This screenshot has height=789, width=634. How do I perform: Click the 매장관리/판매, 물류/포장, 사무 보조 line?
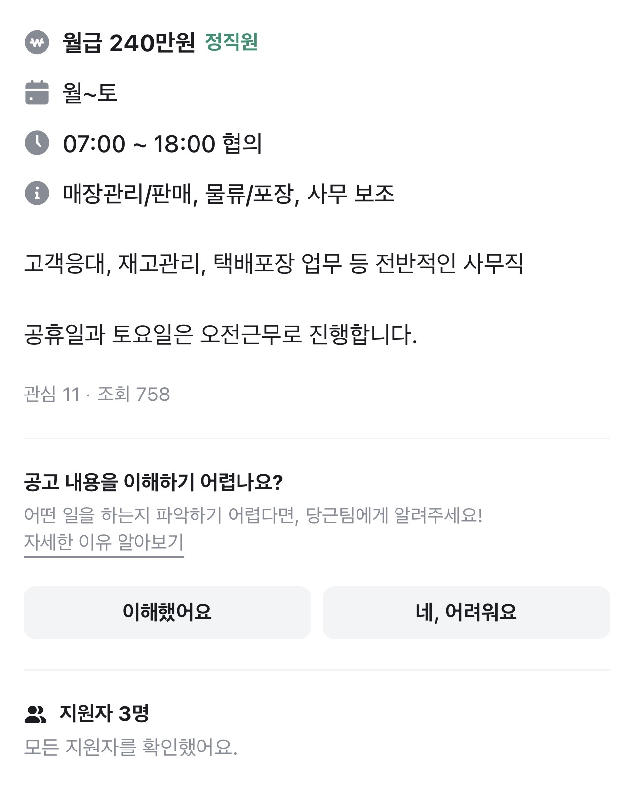(x=228, y=194)
